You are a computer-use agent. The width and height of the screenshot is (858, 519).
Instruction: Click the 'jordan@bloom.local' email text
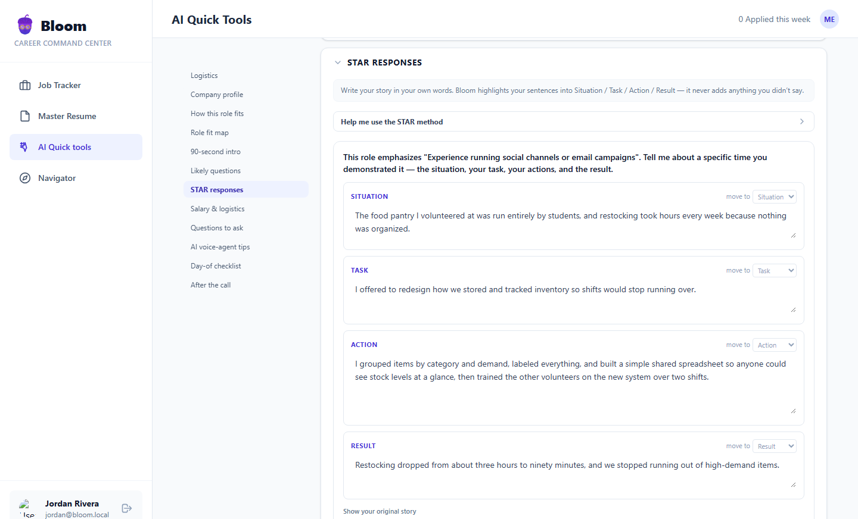(x=77, y=515)
